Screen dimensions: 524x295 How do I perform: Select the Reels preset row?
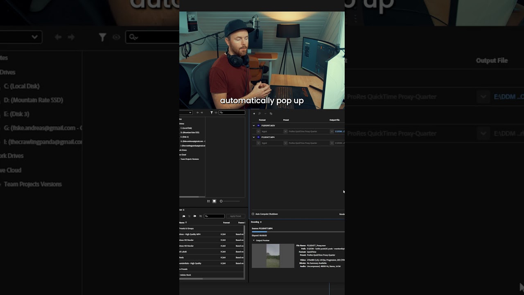[211, 258]
